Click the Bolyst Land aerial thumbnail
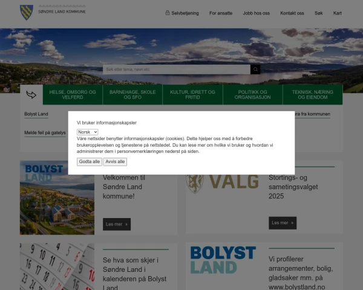This screenshot has width=363, height=290. point(57,198)
